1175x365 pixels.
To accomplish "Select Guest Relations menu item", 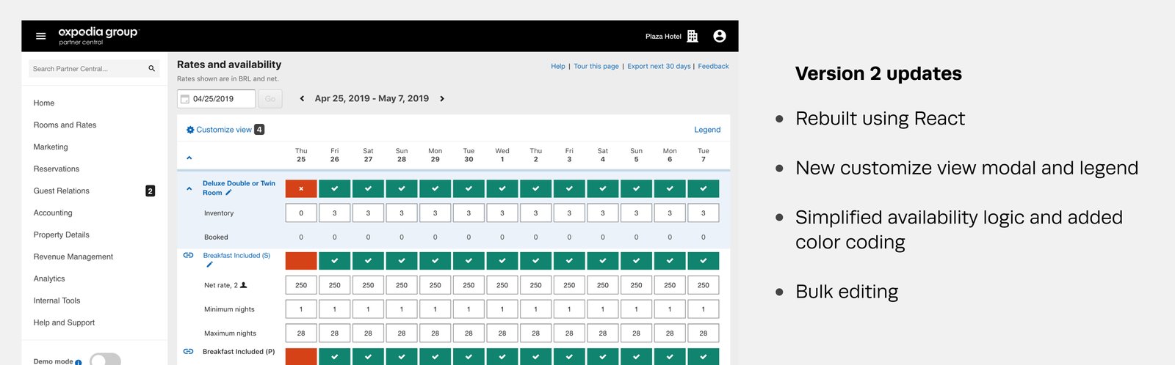I will click(x=62, y=191).
